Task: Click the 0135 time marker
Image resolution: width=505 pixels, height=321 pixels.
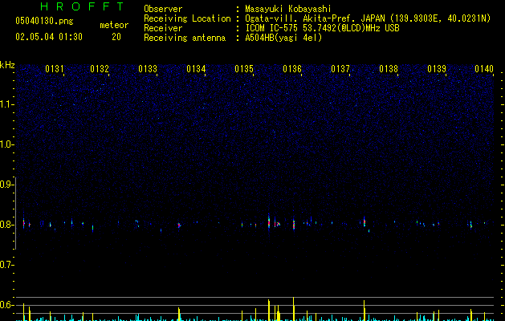Action: point(244,69)
